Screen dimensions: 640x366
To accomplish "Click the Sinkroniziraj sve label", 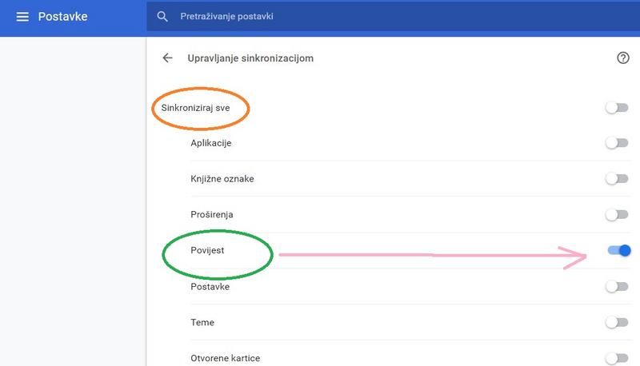I will pyautogui.click(x=195, y=108).
